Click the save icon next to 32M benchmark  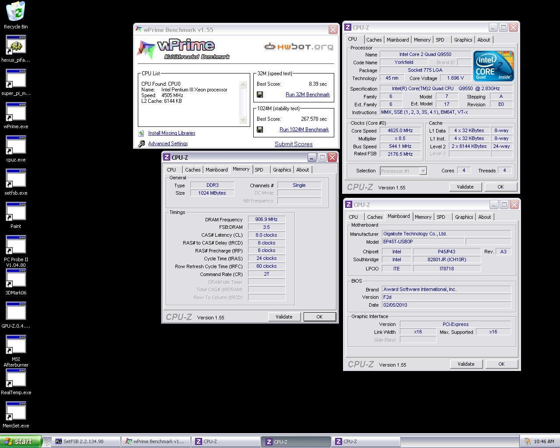click(x=260, y=94)
